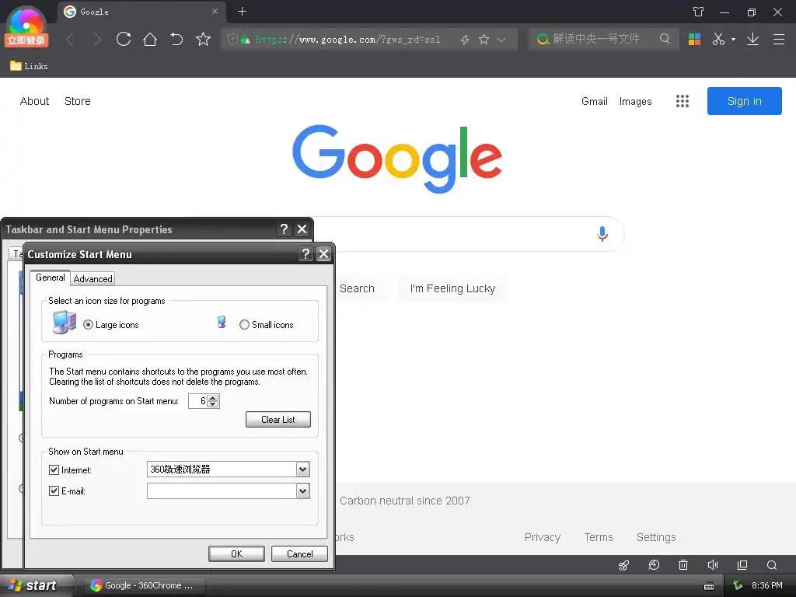The height and width of the screenshot is (597, 796).
Task: Go back using browser back arrow
Action: [71, 40]
